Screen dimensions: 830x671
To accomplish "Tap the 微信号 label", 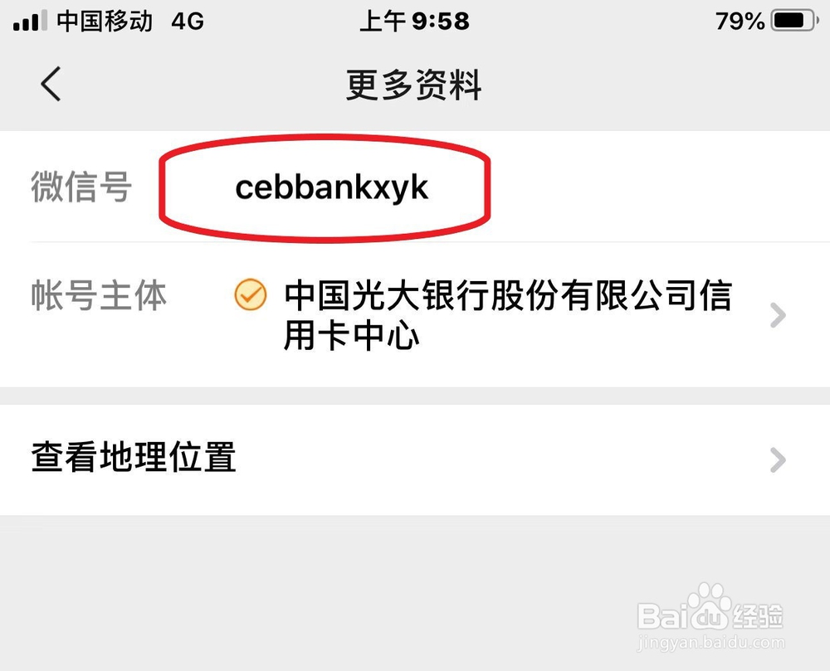I will coord(81,187).
